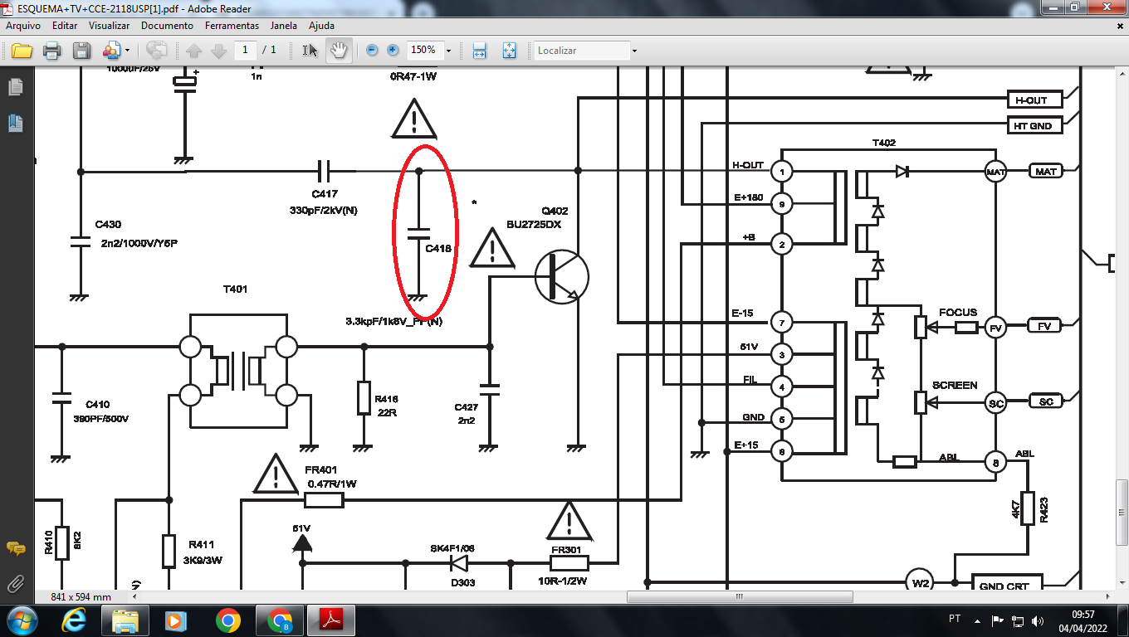Click the horizontal scrollbar right arrow
1129x637 pixels.
1107,596
